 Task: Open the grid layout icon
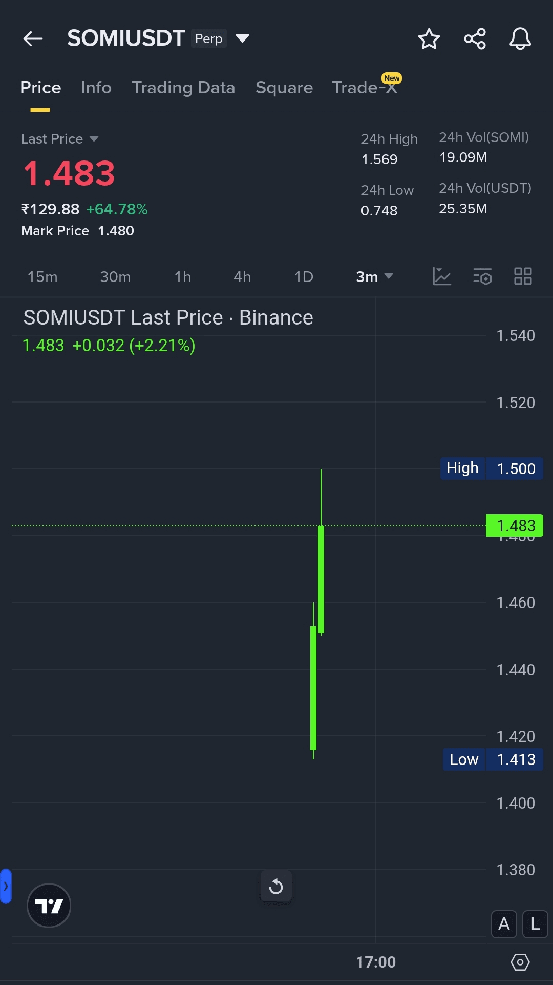pos(523,276)
